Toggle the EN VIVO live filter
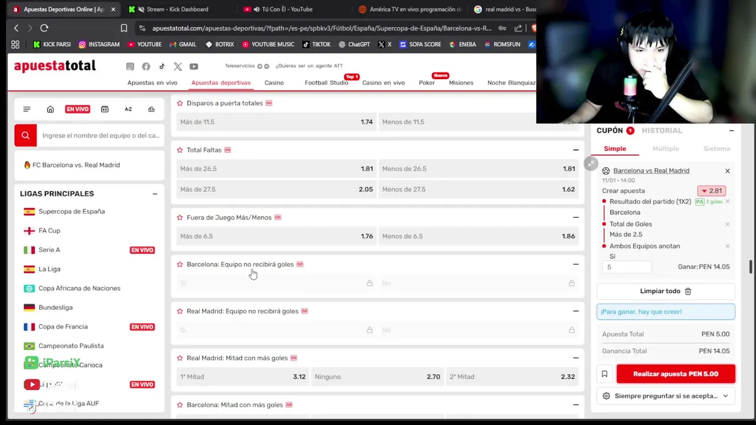Viewport: 756px width, 425px height. coord(77,109)
